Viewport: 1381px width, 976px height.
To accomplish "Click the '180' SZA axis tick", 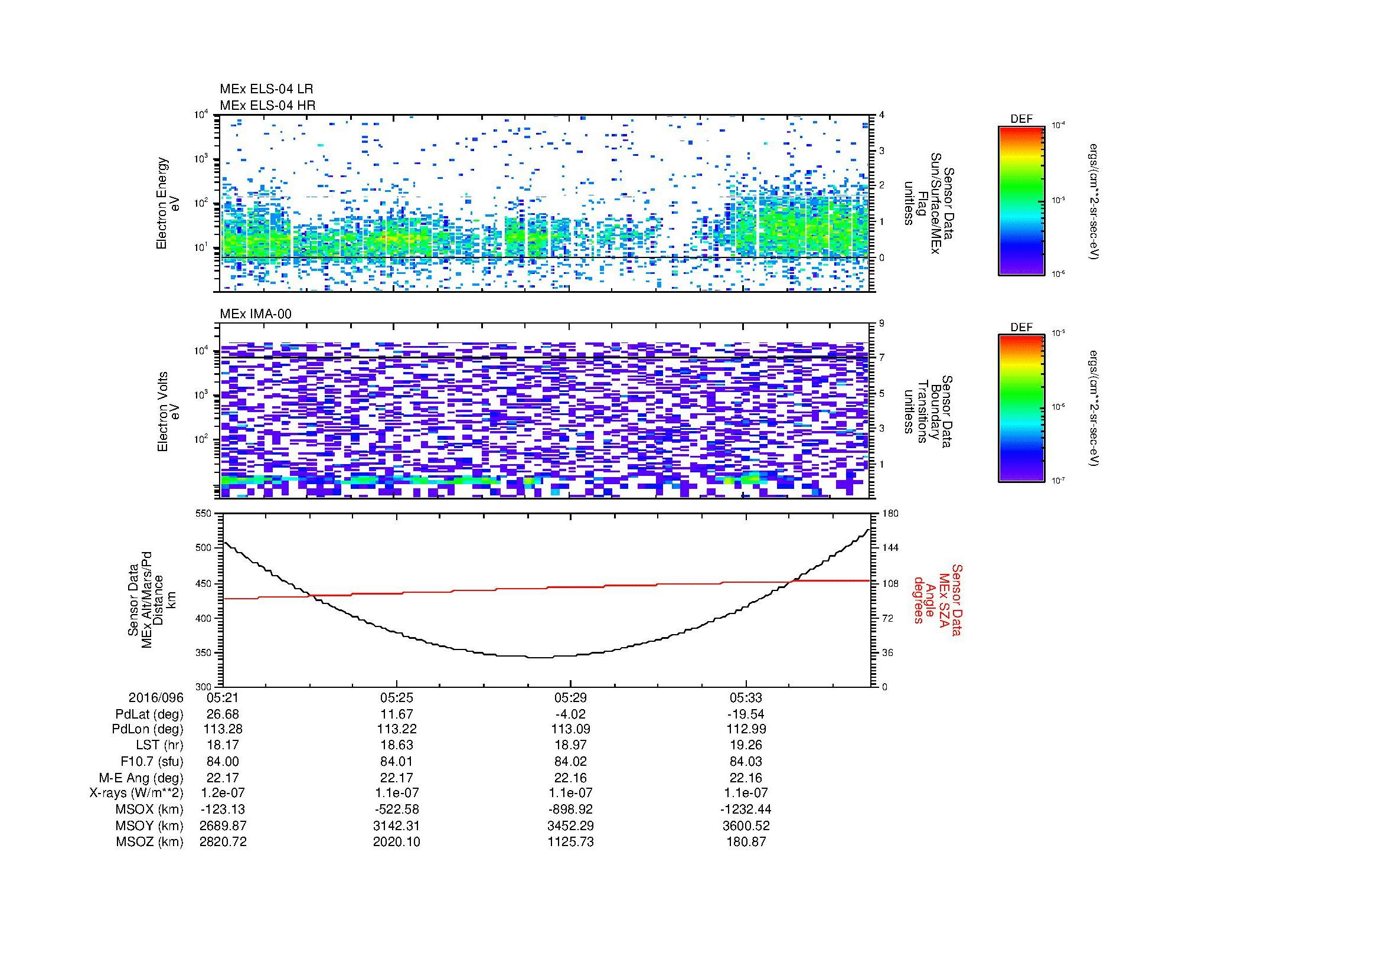I will (889, 514).
